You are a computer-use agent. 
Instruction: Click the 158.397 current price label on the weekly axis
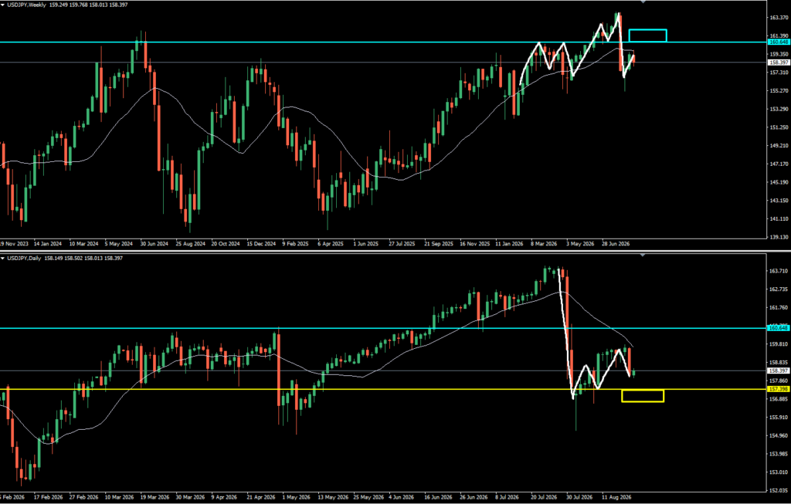pos(779,63)
